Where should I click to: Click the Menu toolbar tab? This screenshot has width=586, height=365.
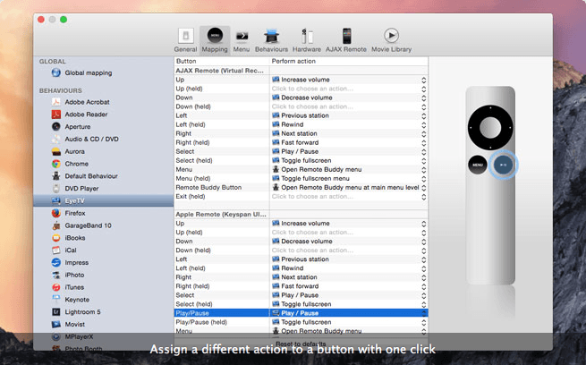click(x=242, y=38)
